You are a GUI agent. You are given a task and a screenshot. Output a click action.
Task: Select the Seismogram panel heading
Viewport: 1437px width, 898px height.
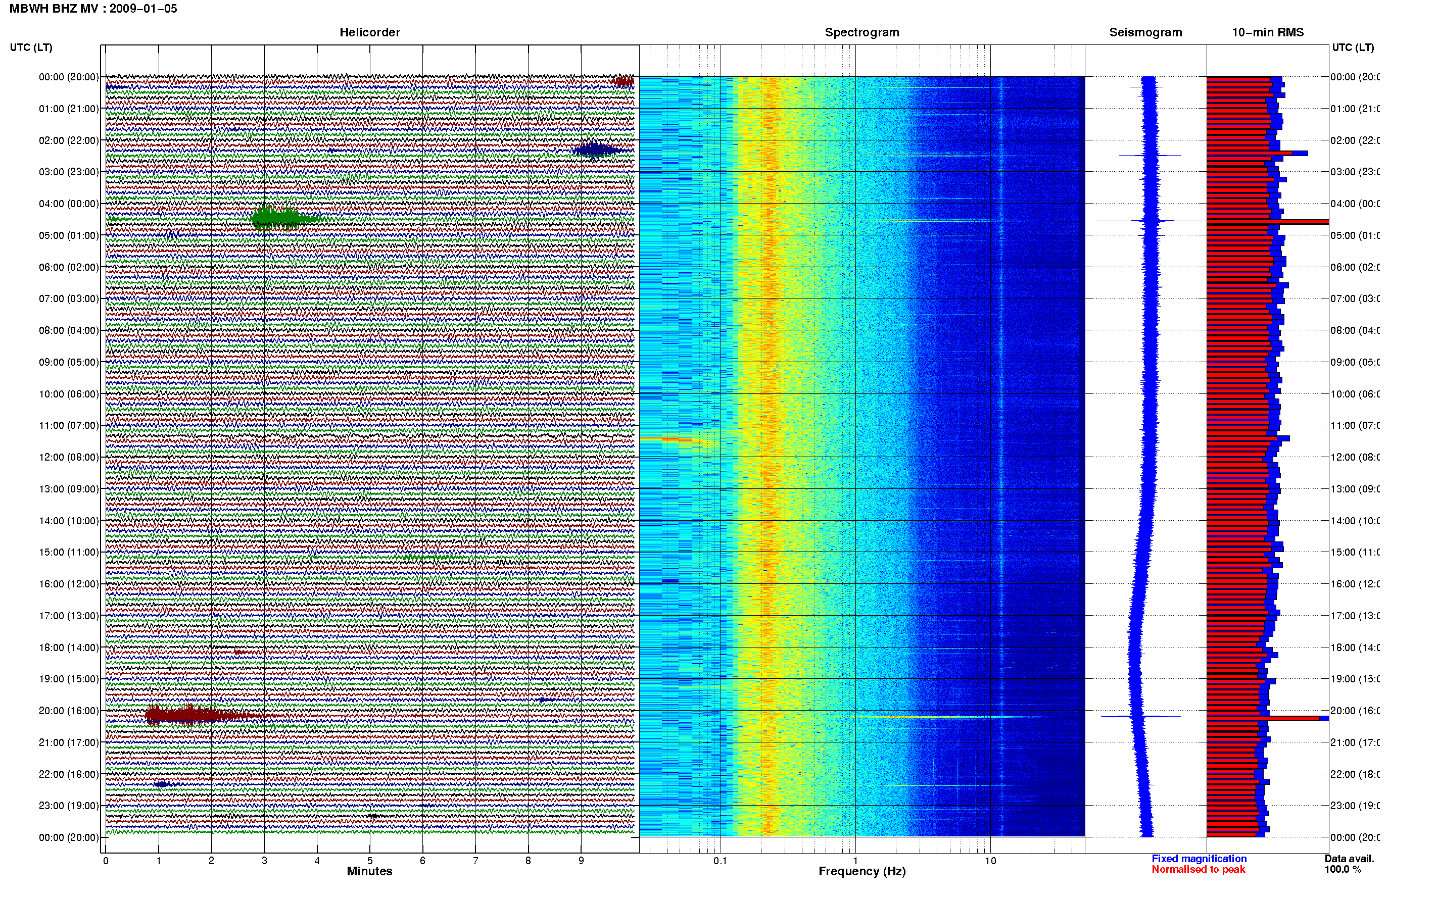pos(1145,33)
